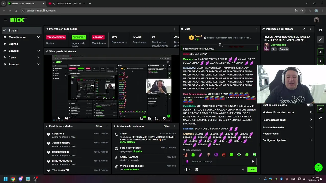
Task: Open stream preview settings gear
Action: (x=164, y=118)
